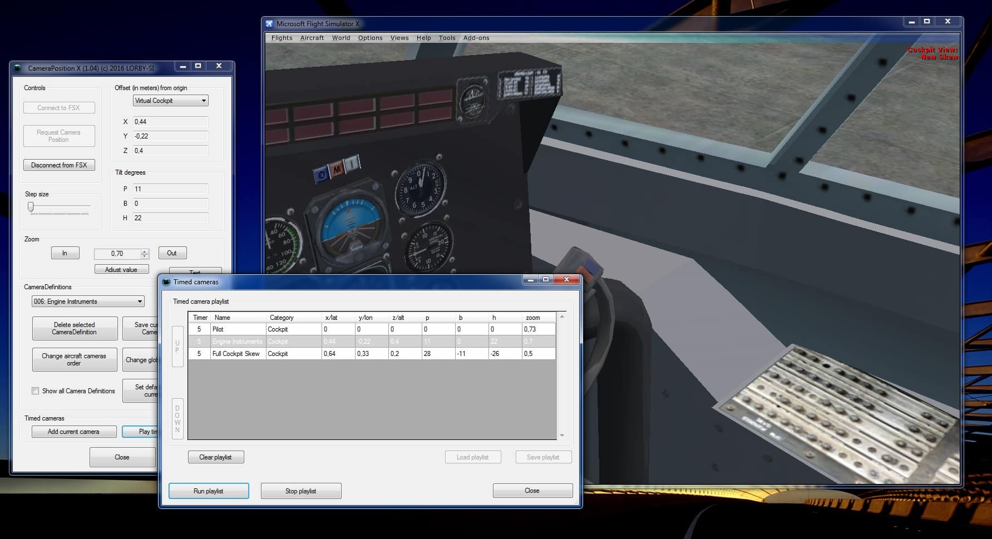Enable Show all Camera Definitions checkbox

pyautogui.click(x=36, y=391)
